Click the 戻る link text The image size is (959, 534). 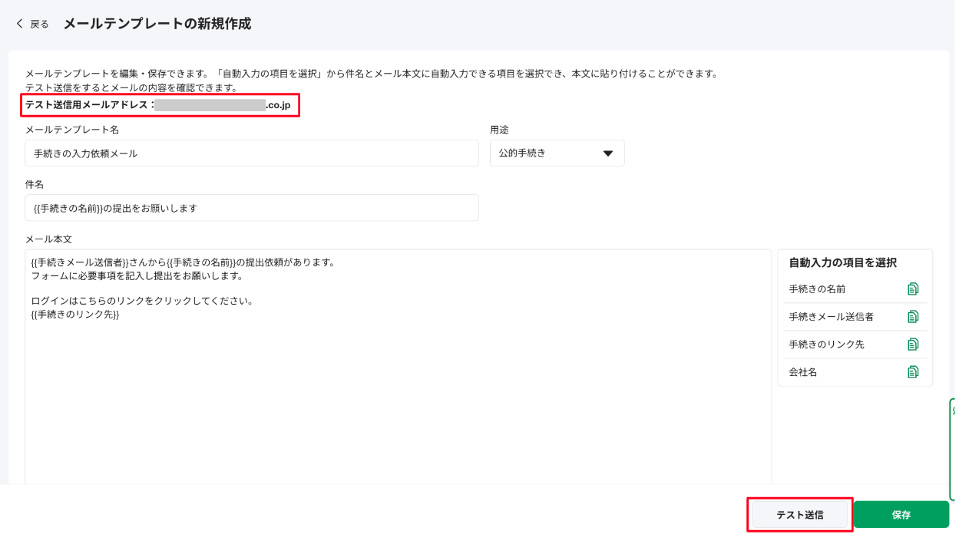click(x=39, y=25)
